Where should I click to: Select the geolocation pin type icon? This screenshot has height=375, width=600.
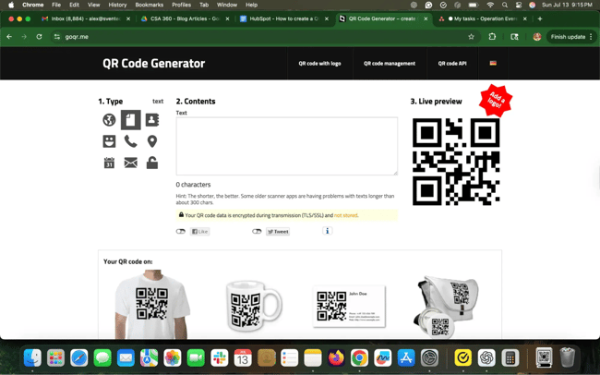point(152,141)
